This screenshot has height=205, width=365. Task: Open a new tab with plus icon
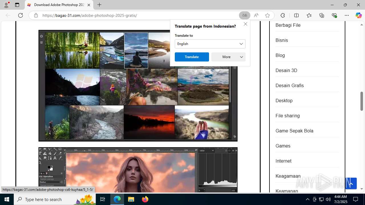99,5
